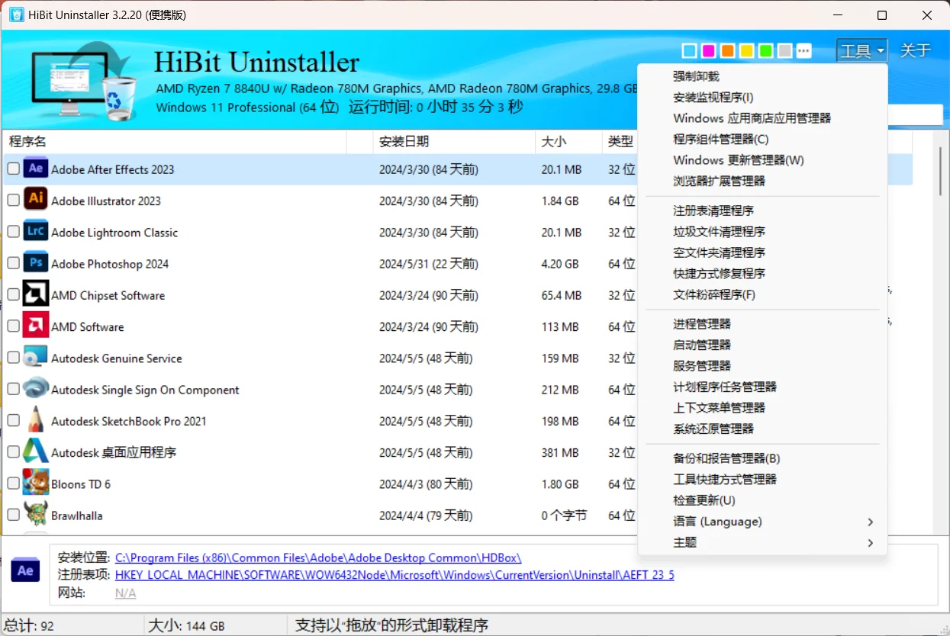Click the Autodesk SketchBook Pro pencil icon
950x636 pixels.
coord(35,420)
